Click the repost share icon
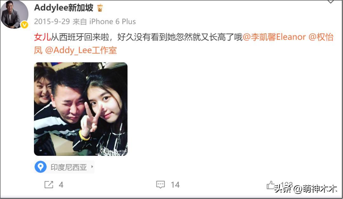The height and width of the screenshot is (199, 343). coord(49,185)
